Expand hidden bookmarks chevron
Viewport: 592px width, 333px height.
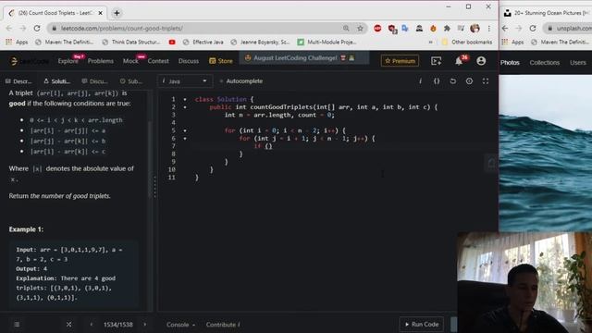click(x=430, y=42)
